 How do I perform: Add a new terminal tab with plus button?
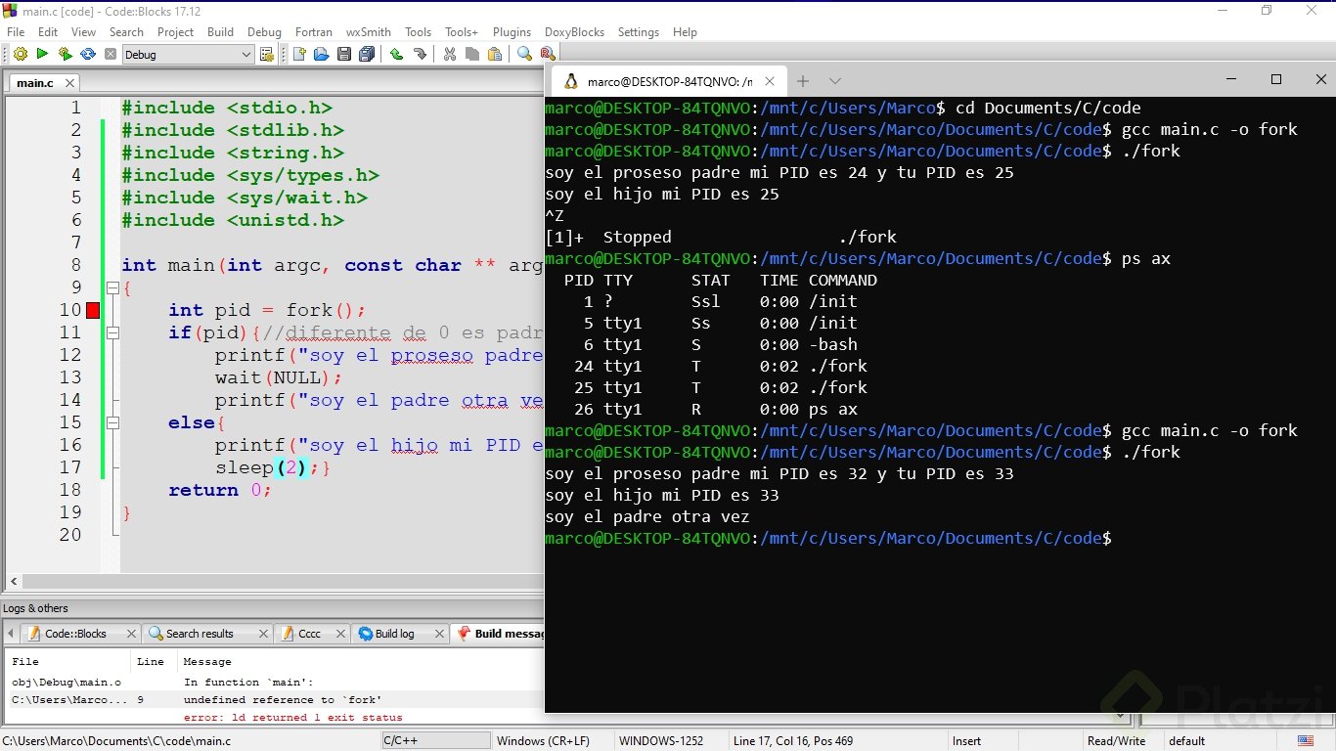(x=802, y=81)
